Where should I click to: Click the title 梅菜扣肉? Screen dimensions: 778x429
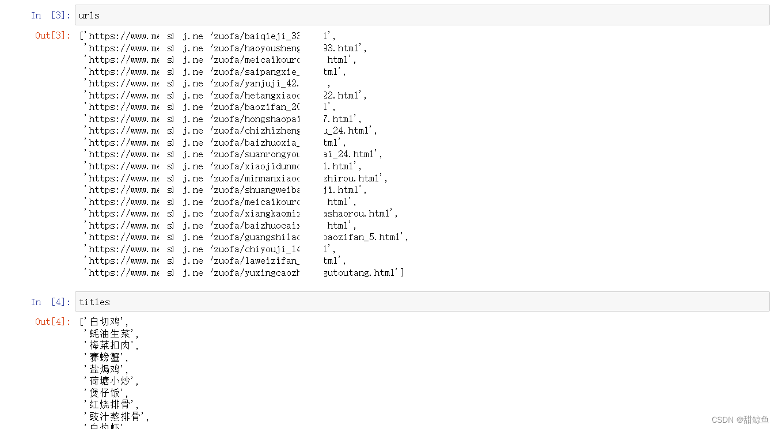pyautogui.click(x=111, y=346)
